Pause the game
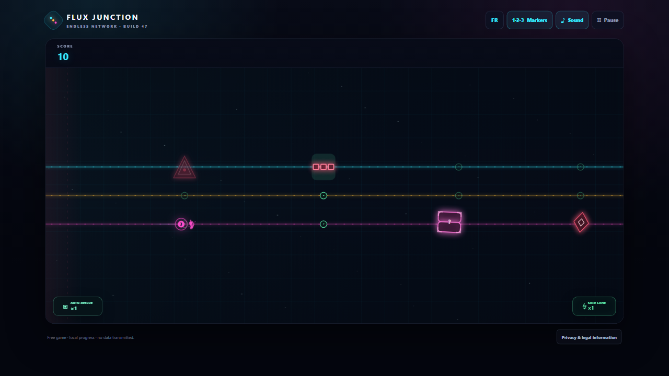 pyautogui.click(x=607, y=20)
